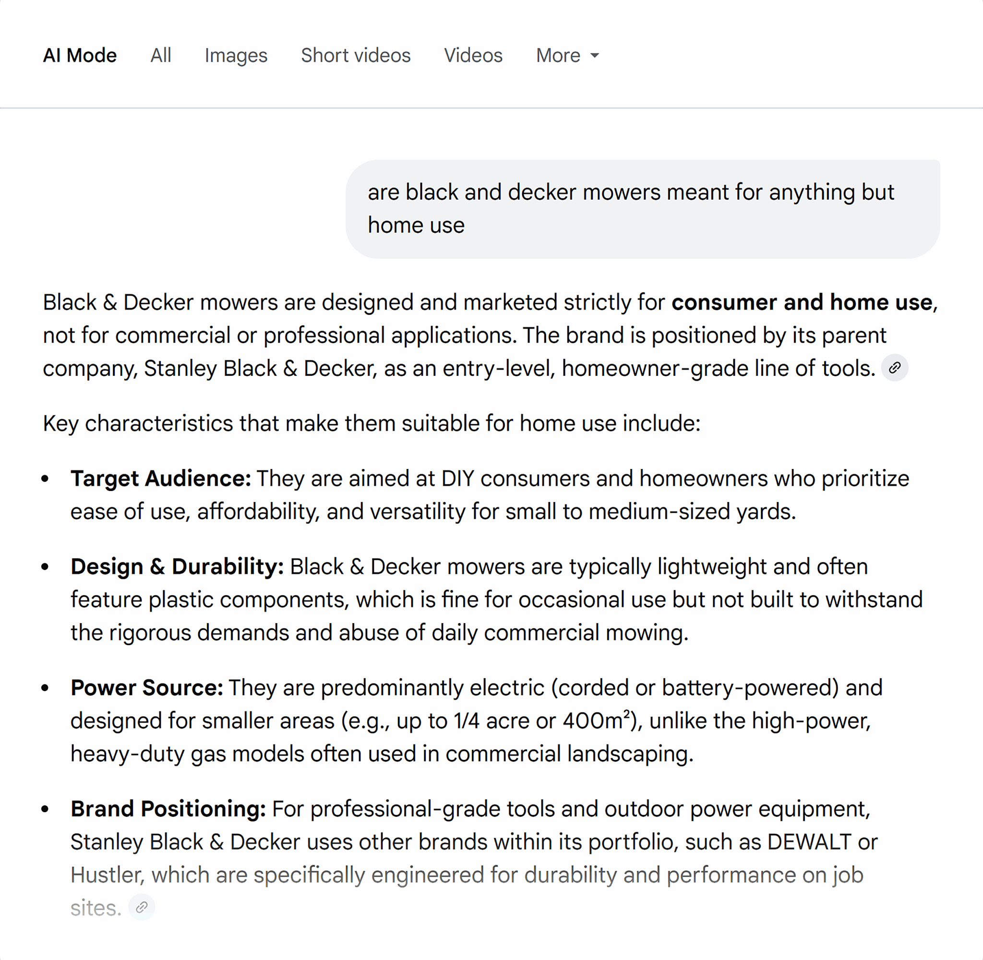Click the "Design & Durability:" heading
This screenshot has height=960, width=983.
pyautogui.click(x=177, y=567)
